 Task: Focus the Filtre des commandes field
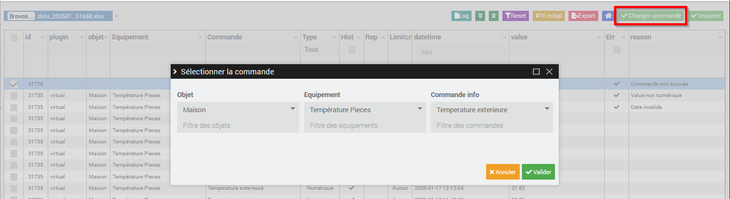tap(492, 126)
